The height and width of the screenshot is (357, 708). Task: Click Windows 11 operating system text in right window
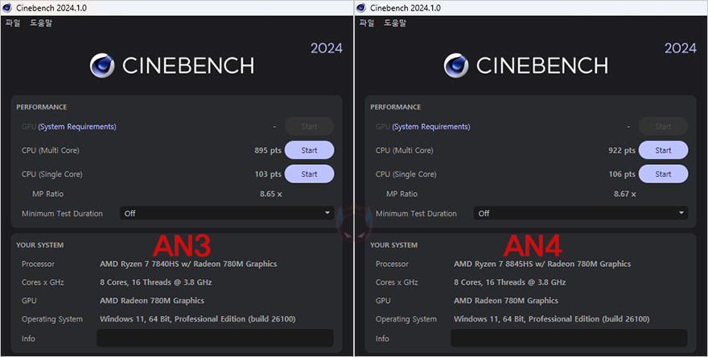coord(552,319)
